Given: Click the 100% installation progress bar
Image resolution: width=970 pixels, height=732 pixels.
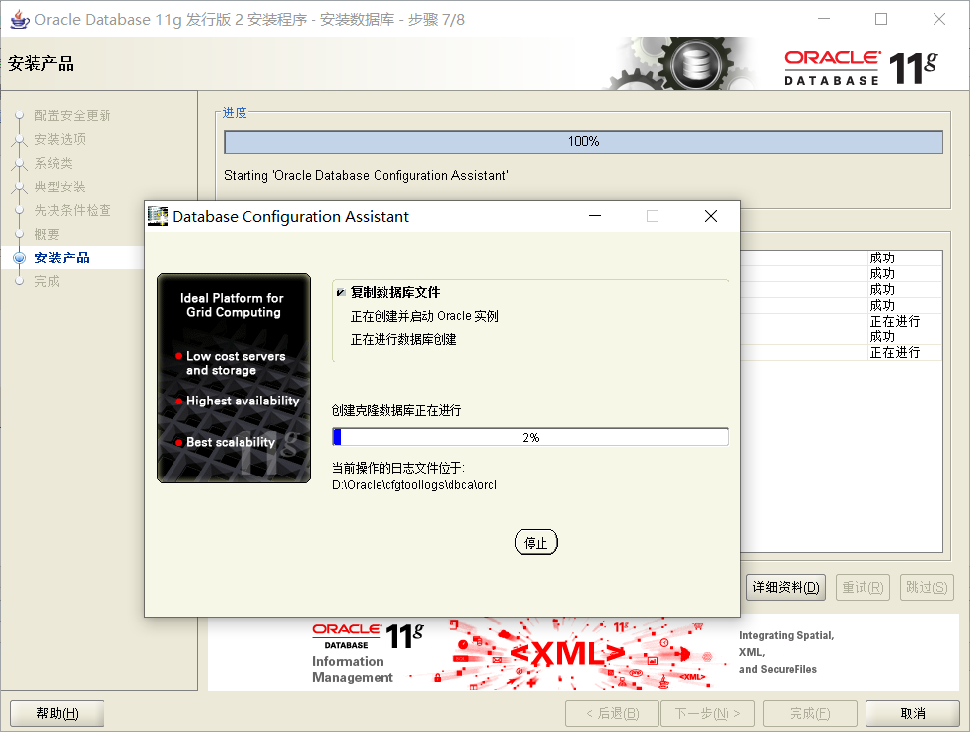Looking at the screenshot, I should 584,142.
